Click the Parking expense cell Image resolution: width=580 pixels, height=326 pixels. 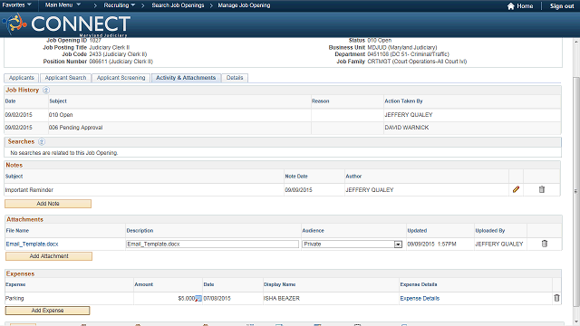pyautogui.click(x=14, y=298)
